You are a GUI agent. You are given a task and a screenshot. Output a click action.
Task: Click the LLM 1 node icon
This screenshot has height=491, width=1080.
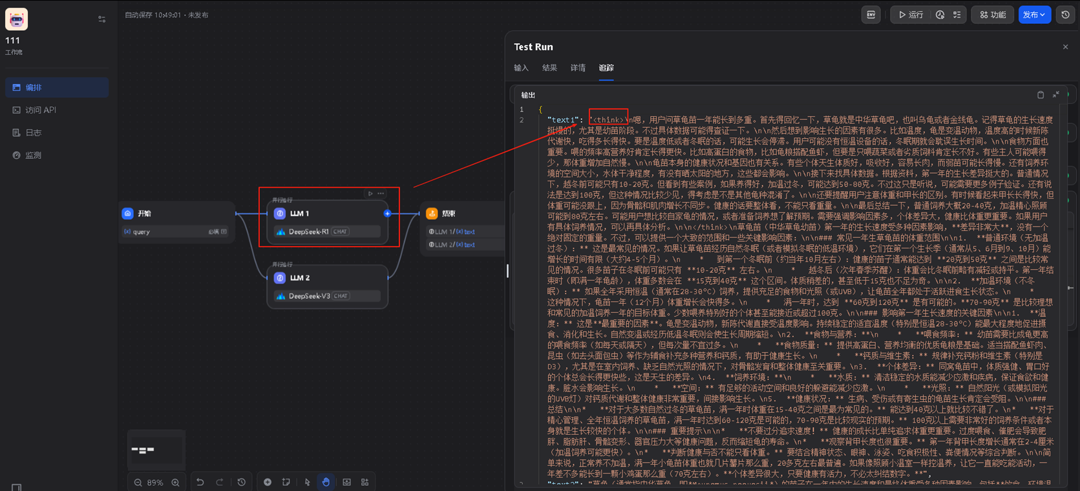(x=280, y=214)
